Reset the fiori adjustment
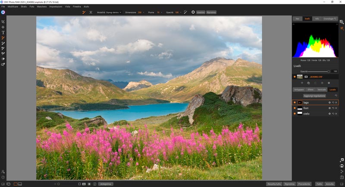 click(x=333, y=108)
